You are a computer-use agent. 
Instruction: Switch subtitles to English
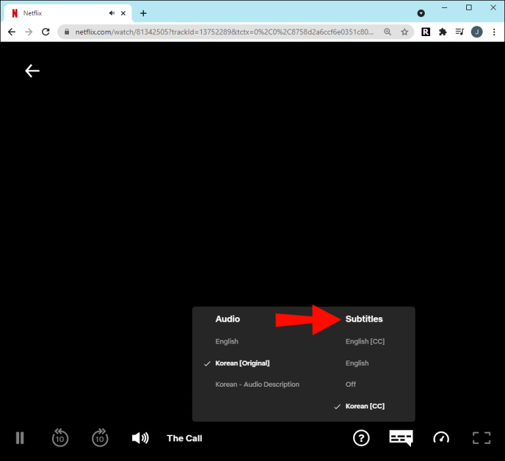pos(357,363)
